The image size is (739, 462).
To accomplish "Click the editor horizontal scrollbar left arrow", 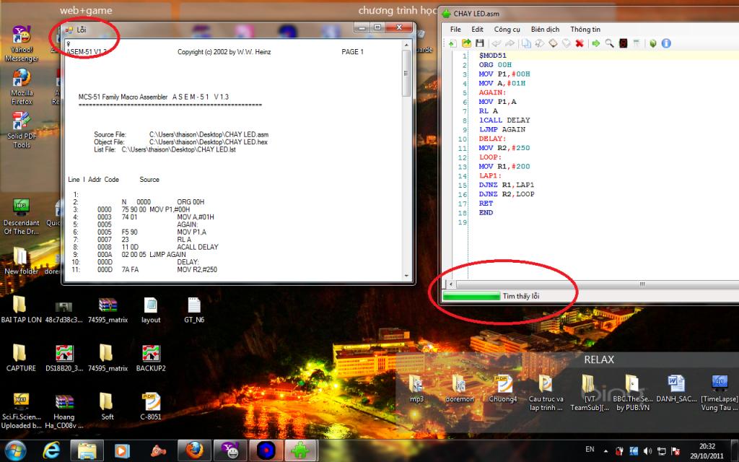I will click(x=451, y=284).
